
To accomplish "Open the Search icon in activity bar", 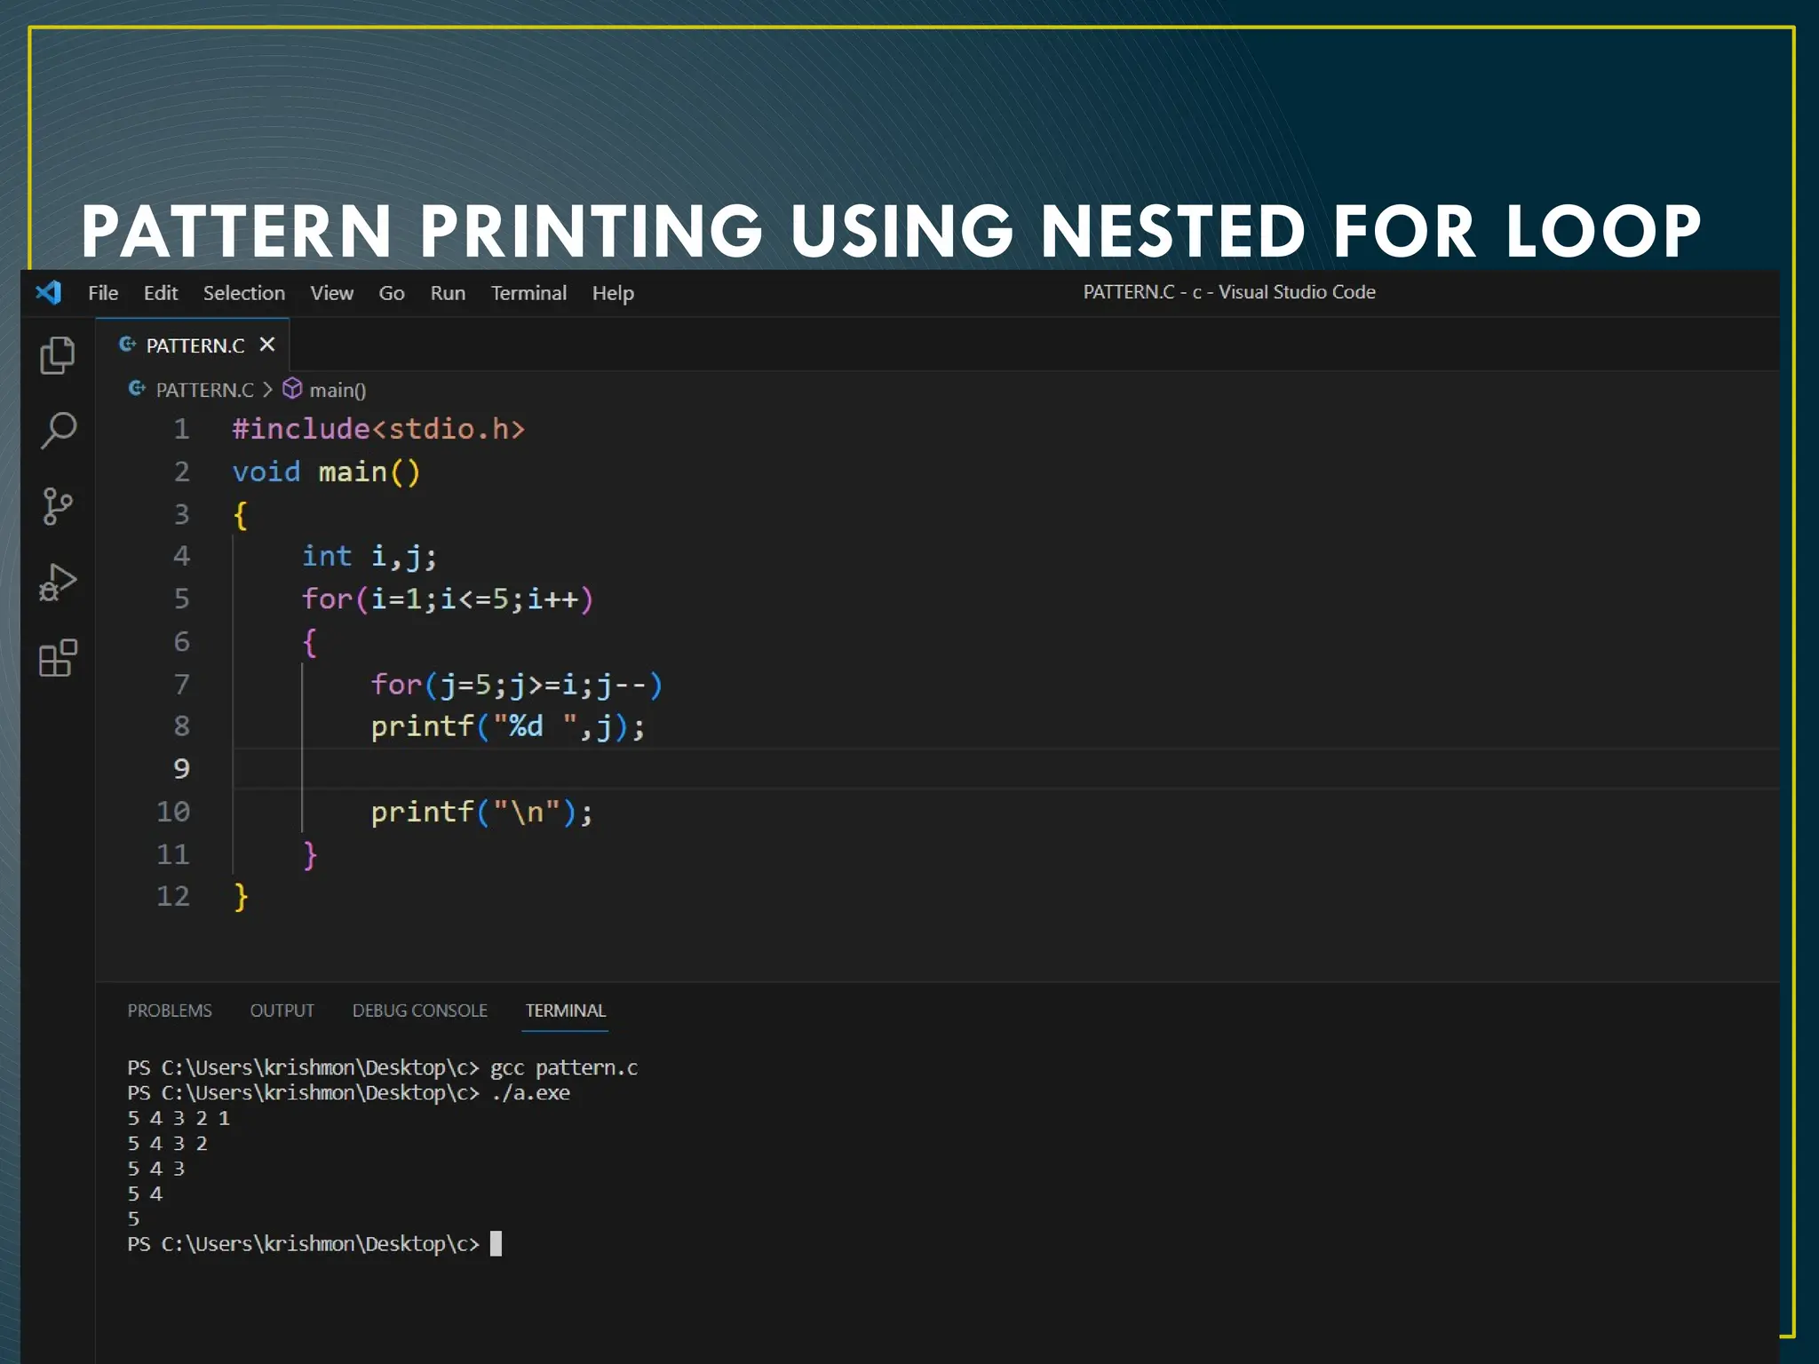I will pyautogui.click(x=59, y=431).
